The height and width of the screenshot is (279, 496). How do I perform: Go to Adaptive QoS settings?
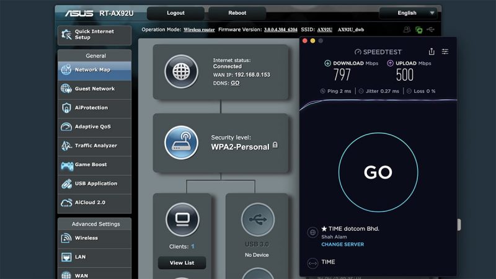(95, 127)
